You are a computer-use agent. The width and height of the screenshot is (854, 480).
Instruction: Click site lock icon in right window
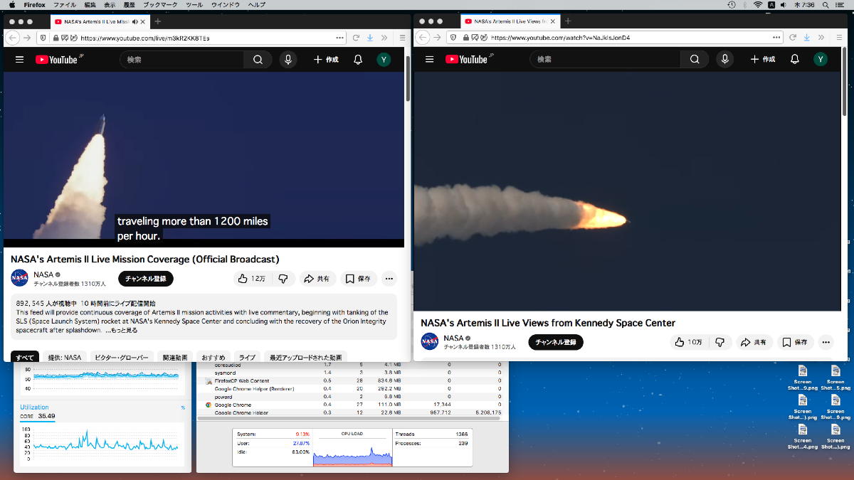tap(467, 38)
